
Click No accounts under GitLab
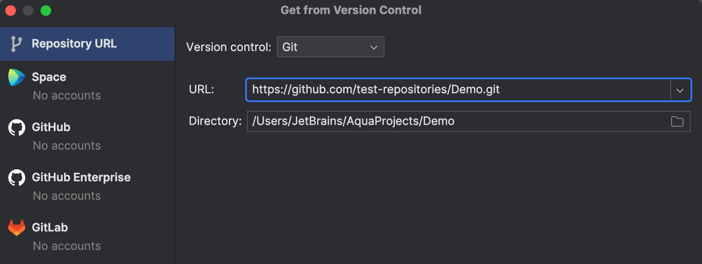[67, 246]
